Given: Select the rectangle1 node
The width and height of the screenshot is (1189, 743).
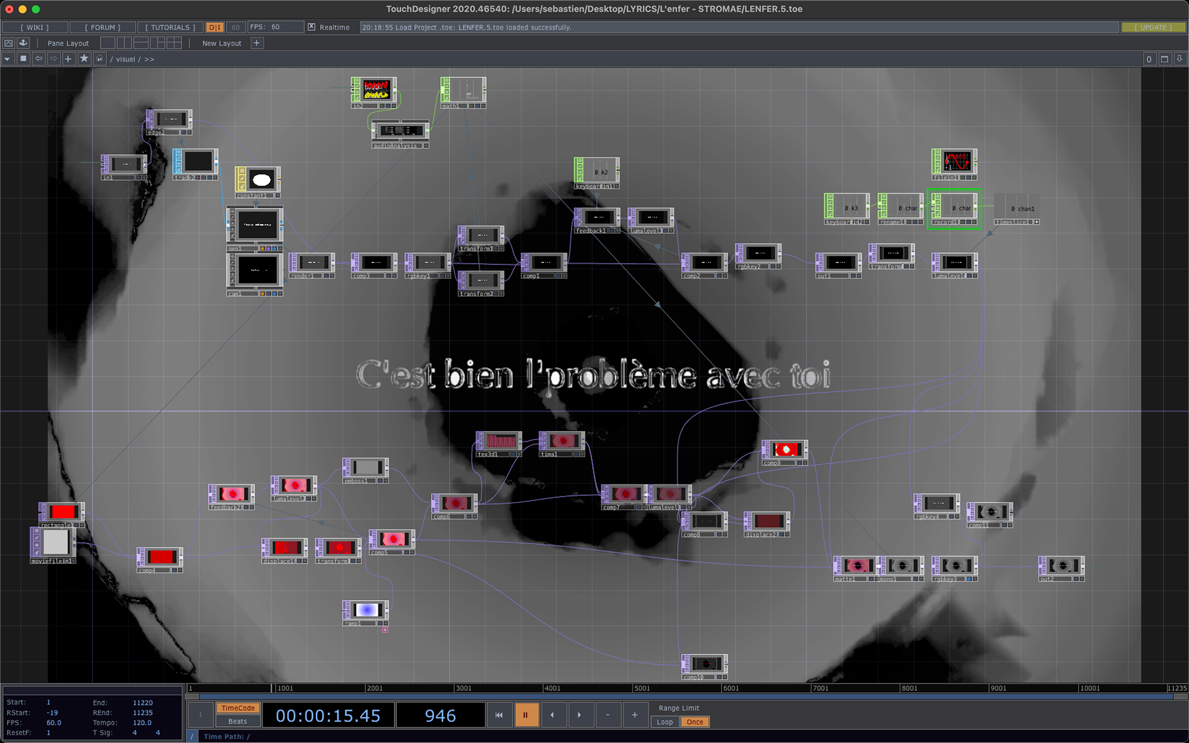Looking at the screenshot, I should (x=61, y=515).
